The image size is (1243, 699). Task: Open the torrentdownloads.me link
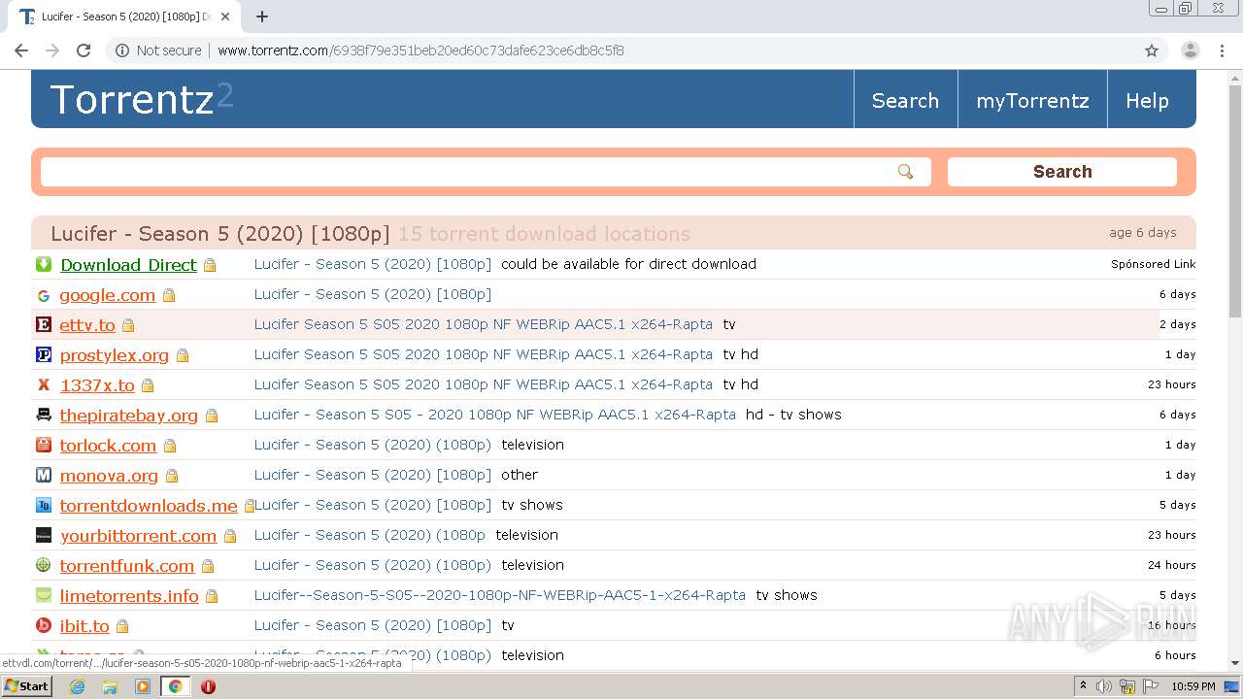coord(149,506)
